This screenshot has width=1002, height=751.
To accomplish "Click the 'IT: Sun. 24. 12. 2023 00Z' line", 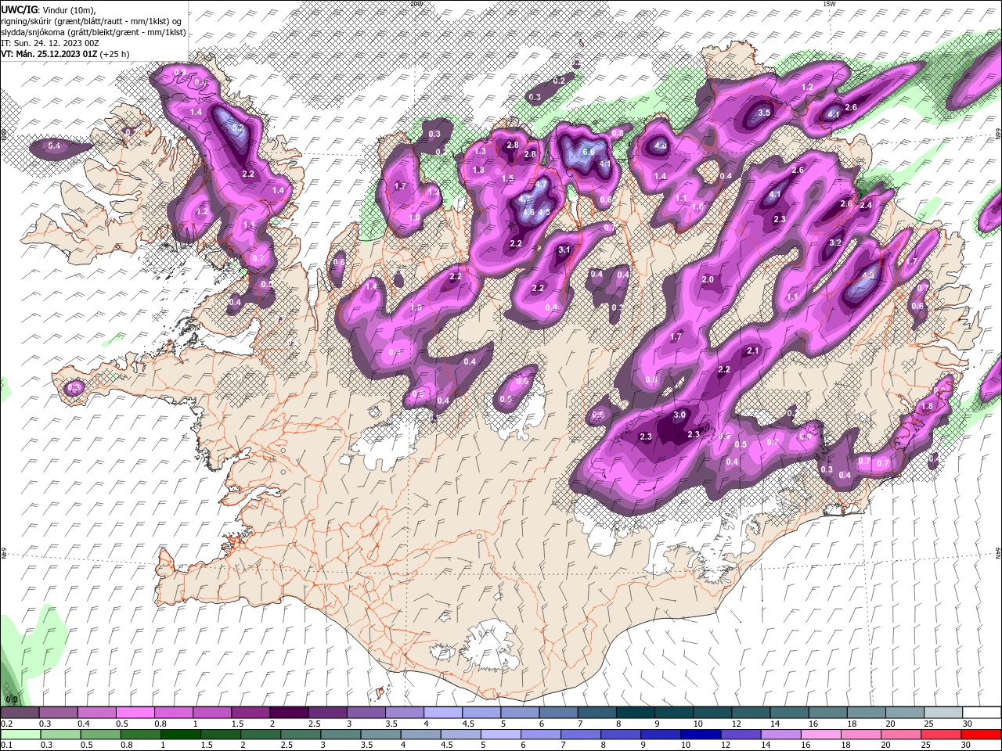I will (50, 43).
